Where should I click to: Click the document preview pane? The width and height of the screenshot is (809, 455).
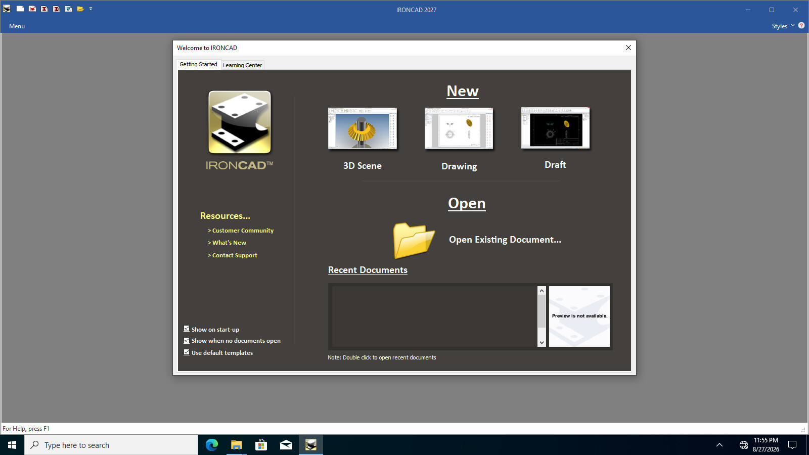tap(579, 316)
